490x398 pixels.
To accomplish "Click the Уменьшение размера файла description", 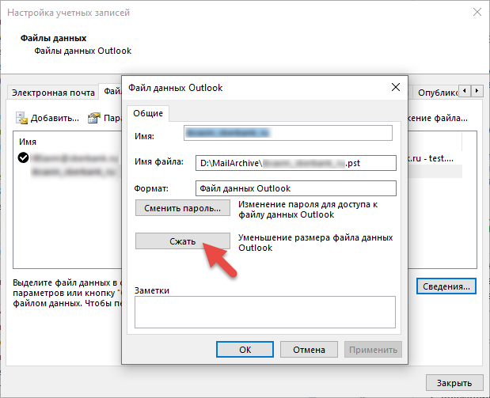I will click(x=315, y=242).
